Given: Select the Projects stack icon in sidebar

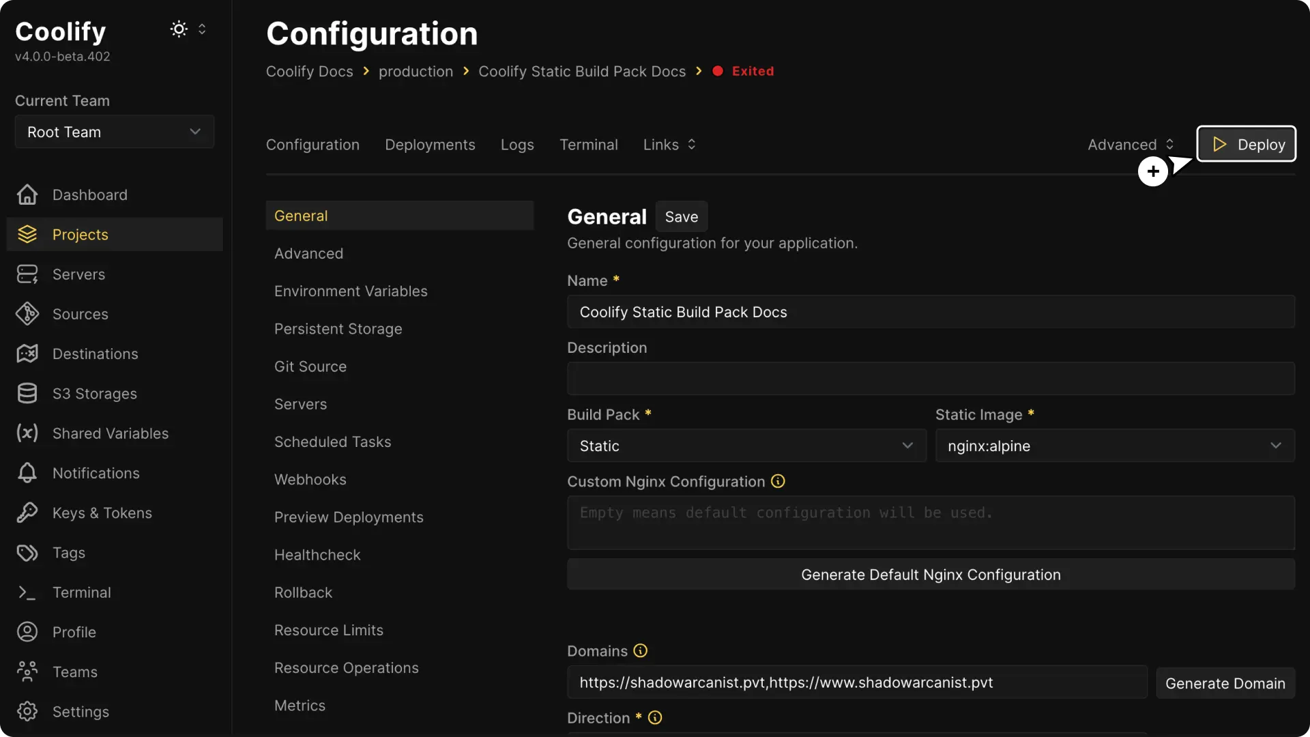Looking at the screenshot, I should point(27,234).
